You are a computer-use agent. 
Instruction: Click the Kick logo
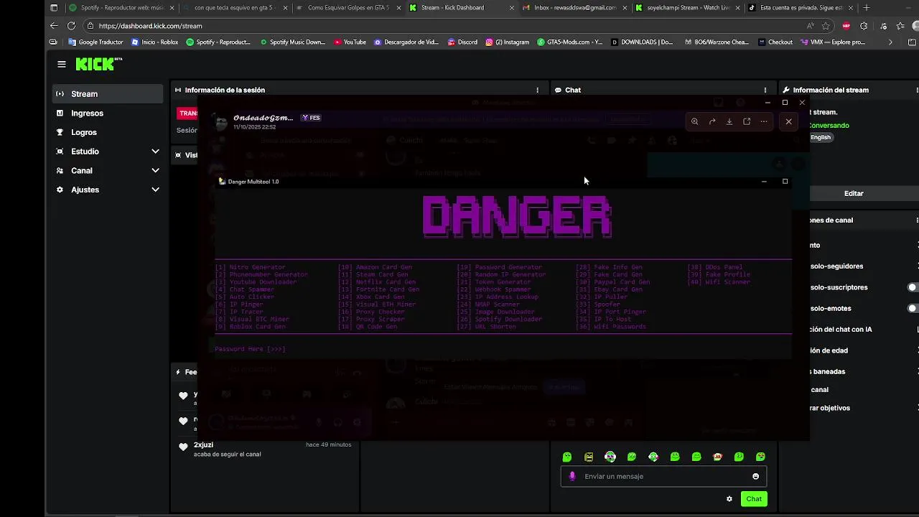[98, 64]
